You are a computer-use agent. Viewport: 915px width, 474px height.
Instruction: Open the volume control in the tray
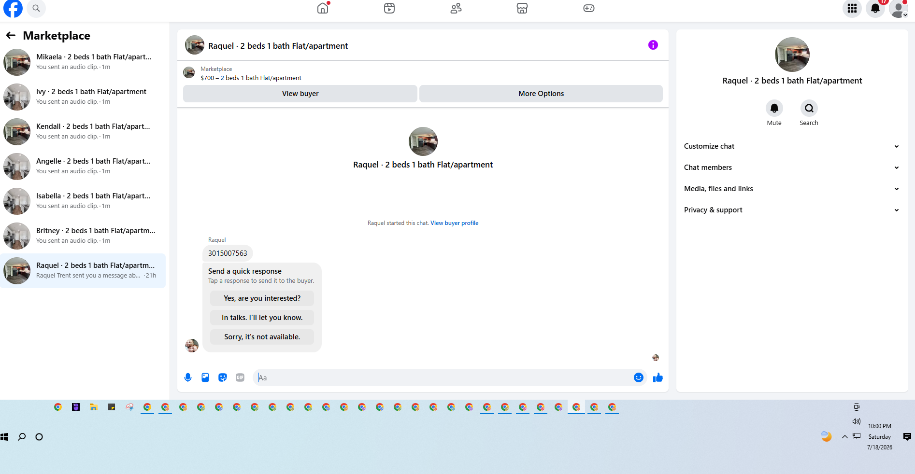857,421
